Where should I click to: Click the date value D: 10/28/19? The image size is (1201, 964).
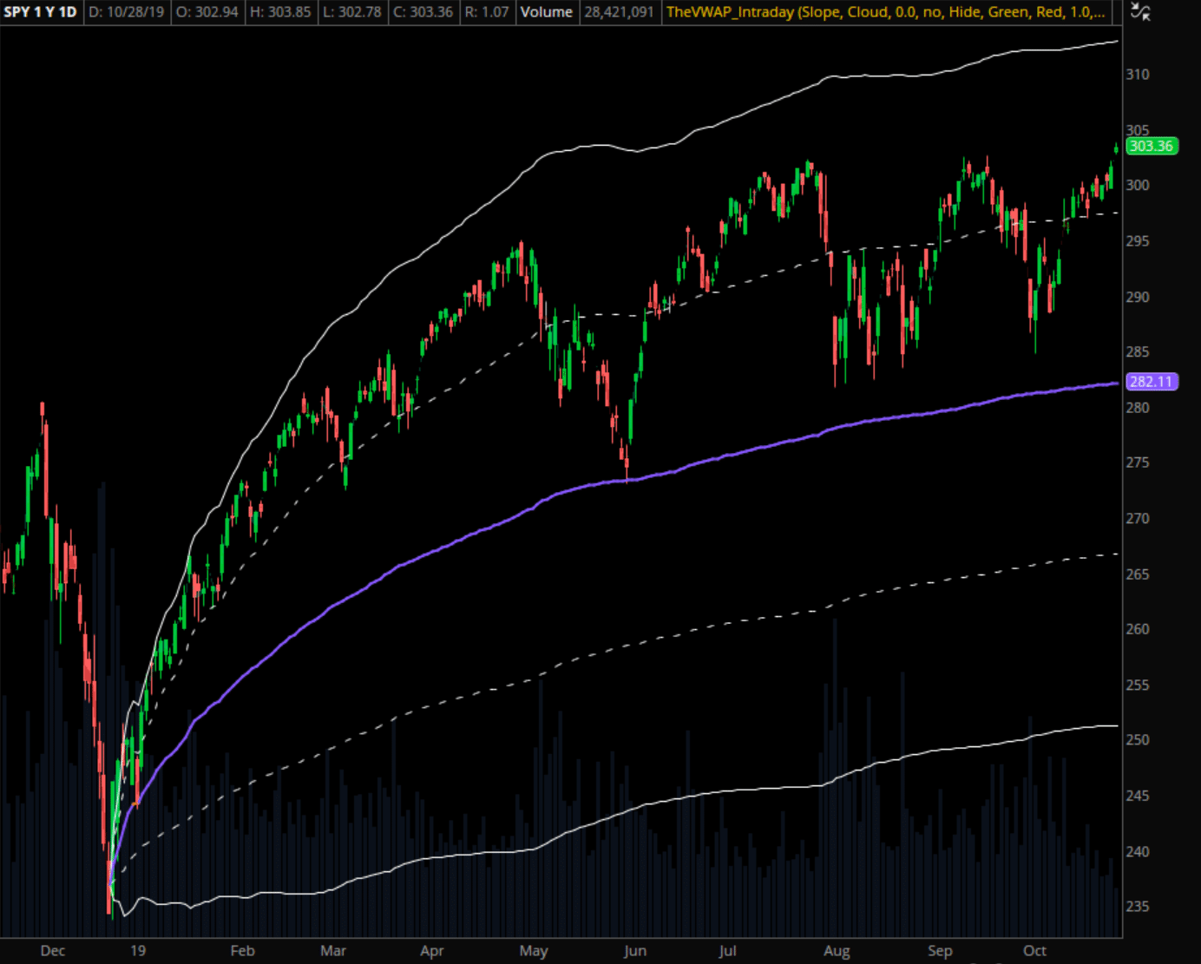click(127, 12)
